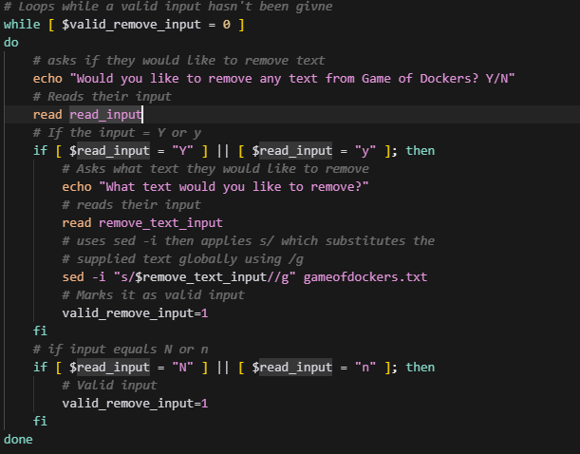The width and height of the screenshot is (580, 454).
Task: Click the 'remove_text_input' variable after read
Action: pos(160,223)
